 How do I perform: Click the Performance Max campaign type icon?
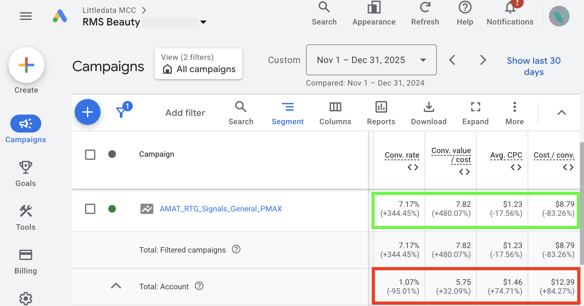pos(147,209)
